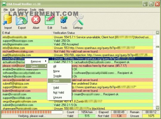Viewport: 161px width, 119px height.
Task: Open the Help menu
Action: [x=41, y=10]
